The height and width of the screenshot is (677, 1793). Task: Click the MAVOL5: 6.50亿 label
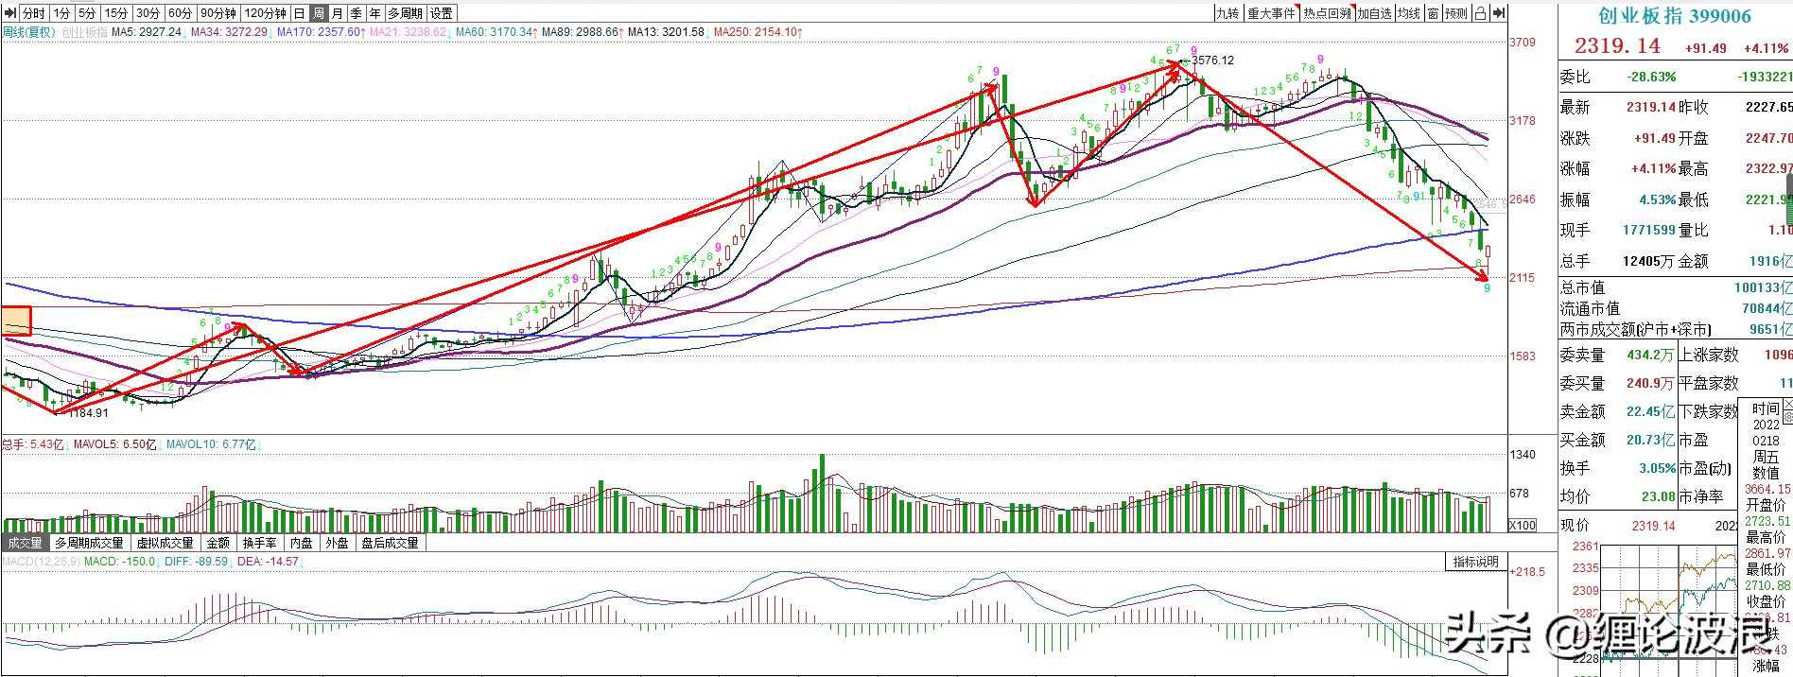click(x=115, y=444)
